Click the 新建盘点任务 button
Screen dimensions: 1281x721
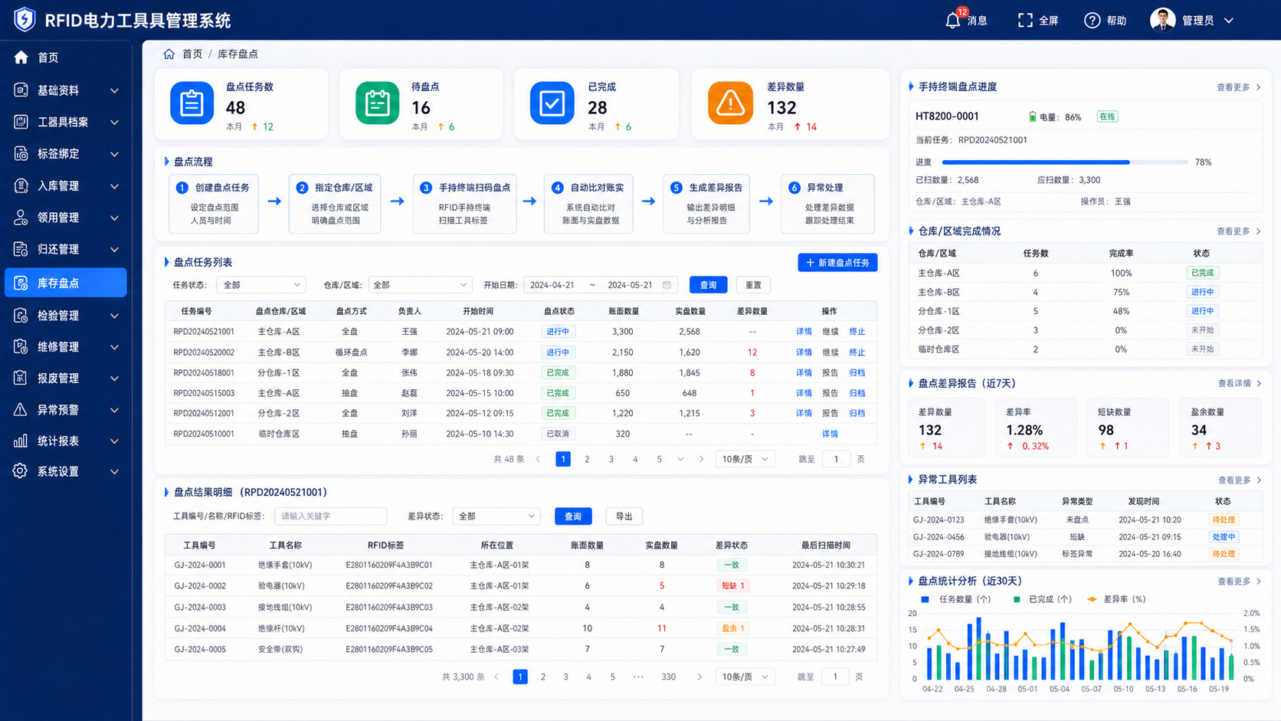[837, 263]
